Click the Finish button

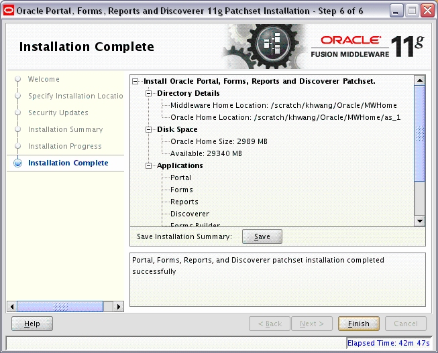[x=358, y=324]
